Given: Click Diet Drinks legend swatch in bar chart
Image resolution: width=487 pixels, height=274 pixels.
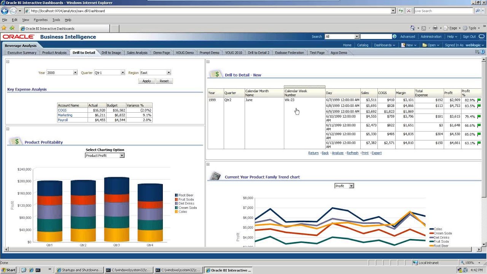Looking at the screenshot, I should click(177, 204).
